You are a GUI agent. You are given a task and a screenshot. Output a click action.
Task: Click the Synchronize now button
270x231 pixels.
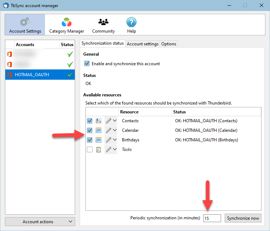click(243, 218)
